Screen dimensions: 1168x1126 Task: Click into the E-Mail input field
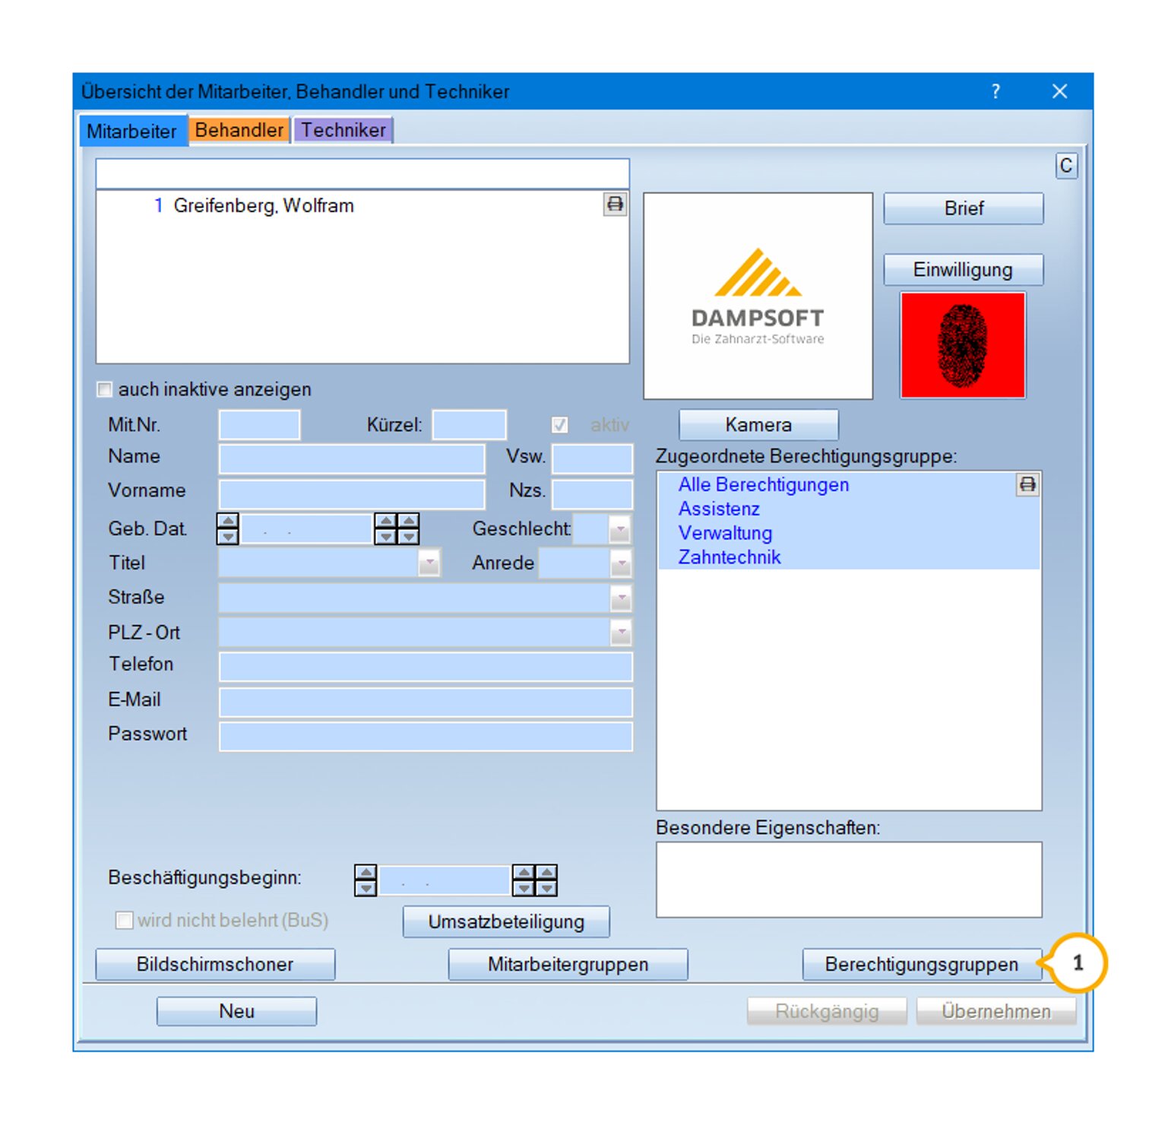(x=426, y=702)
